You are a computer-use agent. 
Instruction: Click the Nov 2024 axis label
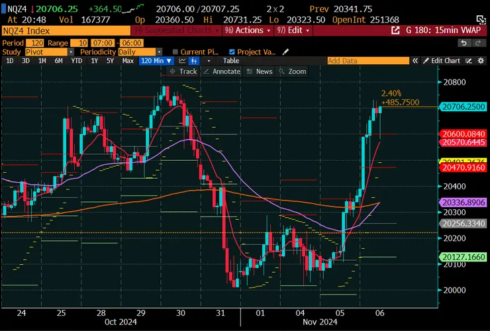tap(320, 322)
